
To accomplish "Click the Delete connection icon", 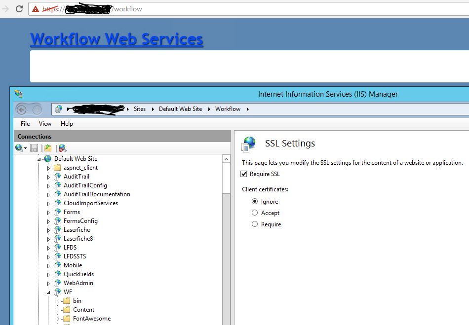I will (62, 148).
